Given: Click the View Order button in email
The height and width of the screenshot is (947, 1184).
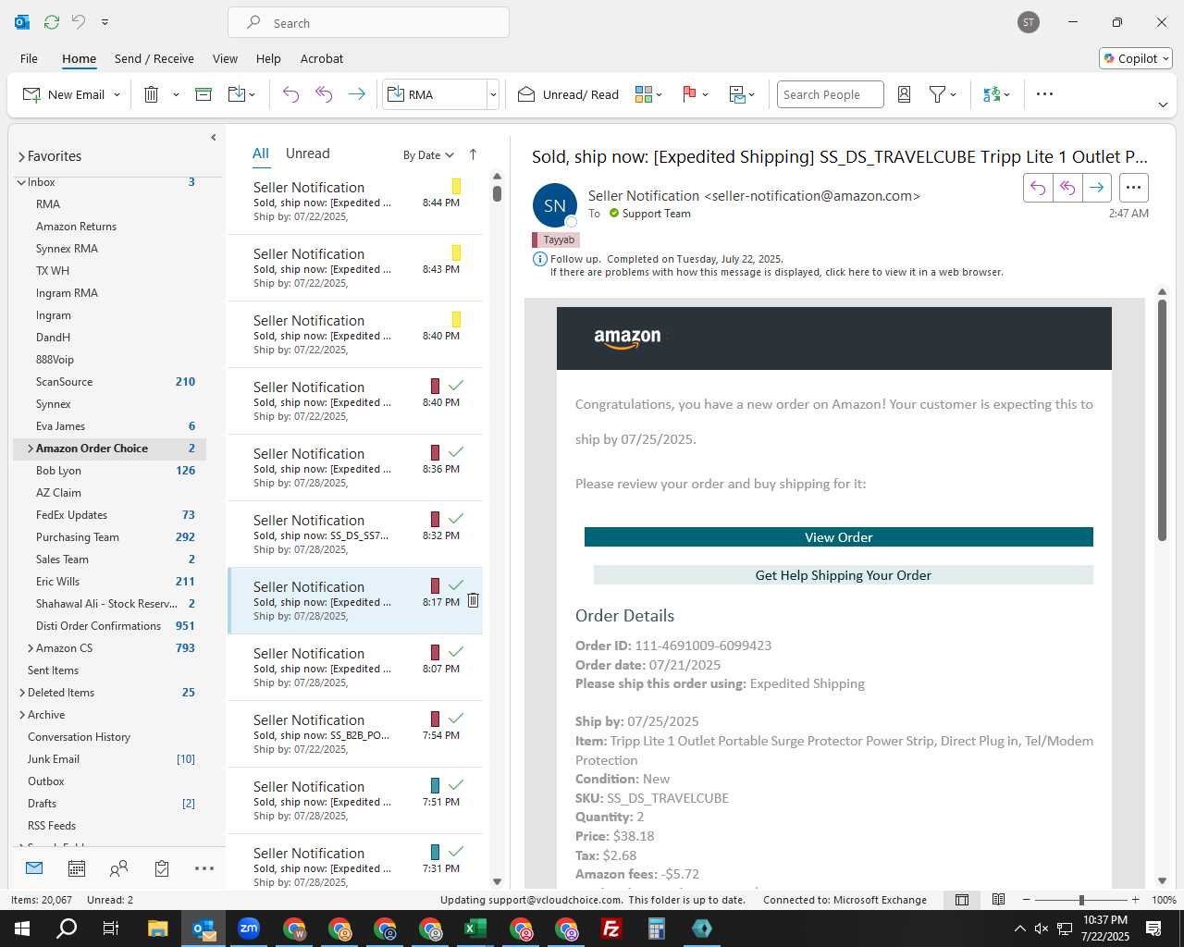Looking at the screenshot, I should click(838, 537).
